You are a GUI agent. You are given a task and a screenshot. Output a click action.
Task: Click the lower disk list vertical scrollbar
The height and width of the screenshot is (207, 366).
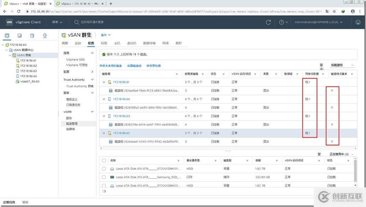pyautogui.click(x=355, y=171)
